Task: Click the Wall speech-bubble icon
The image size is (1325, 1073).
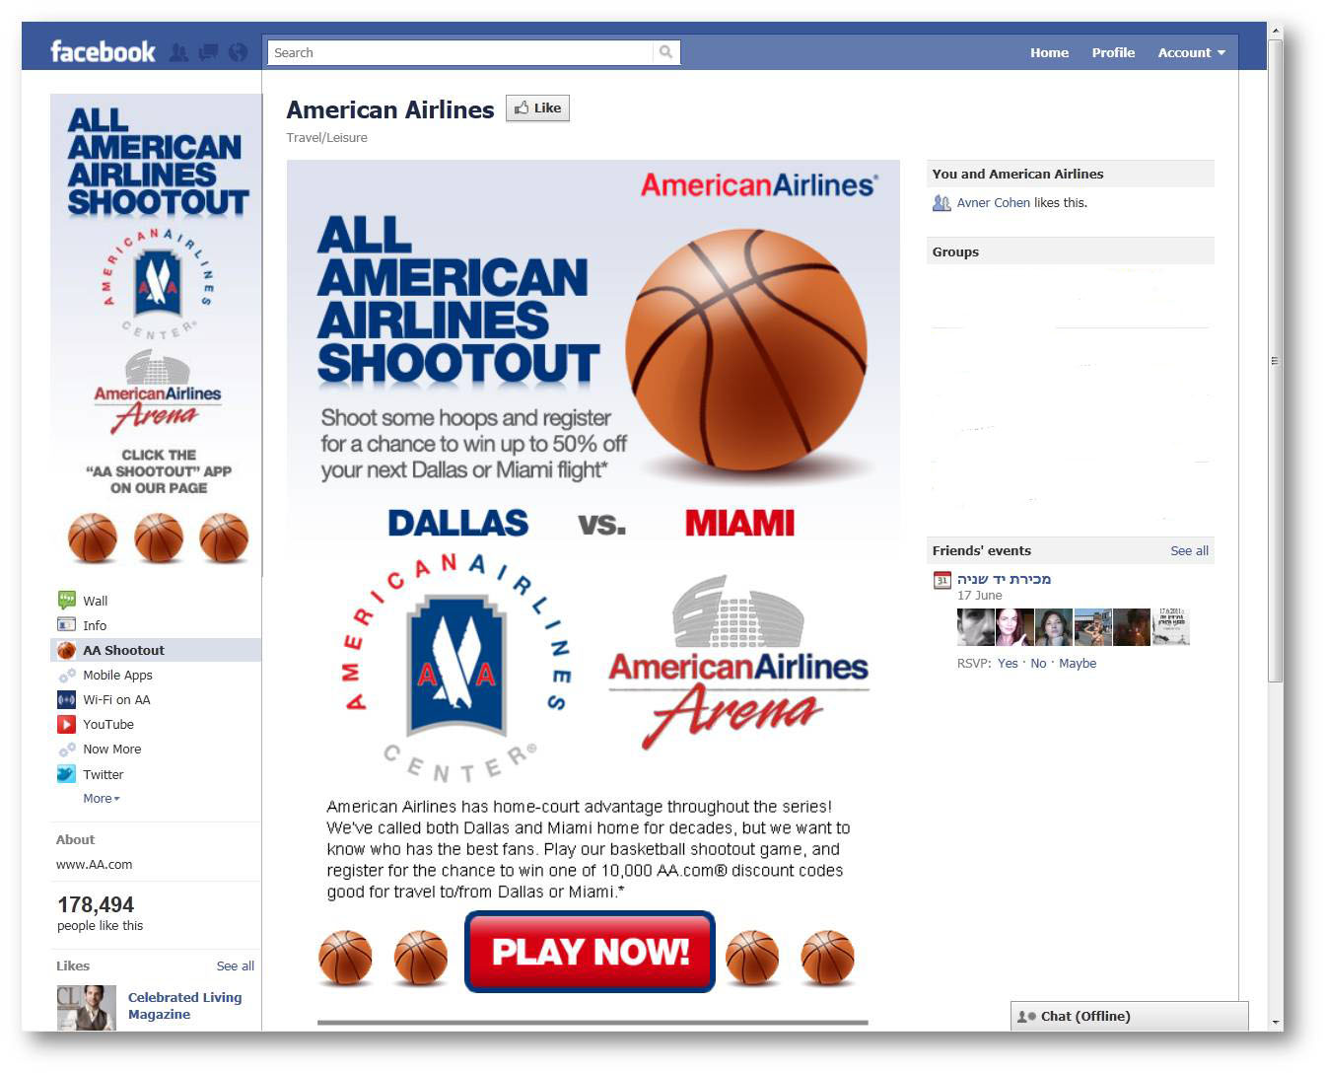Action: click(x=67, y=600)
